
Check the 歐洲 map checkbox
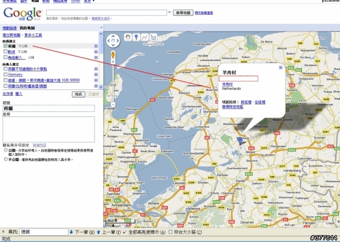[x=6, y=51]
